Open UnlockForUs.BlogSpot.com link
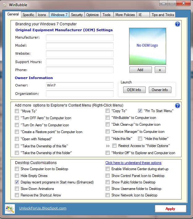This screenshot has height=219, width=193. (43, 208)
